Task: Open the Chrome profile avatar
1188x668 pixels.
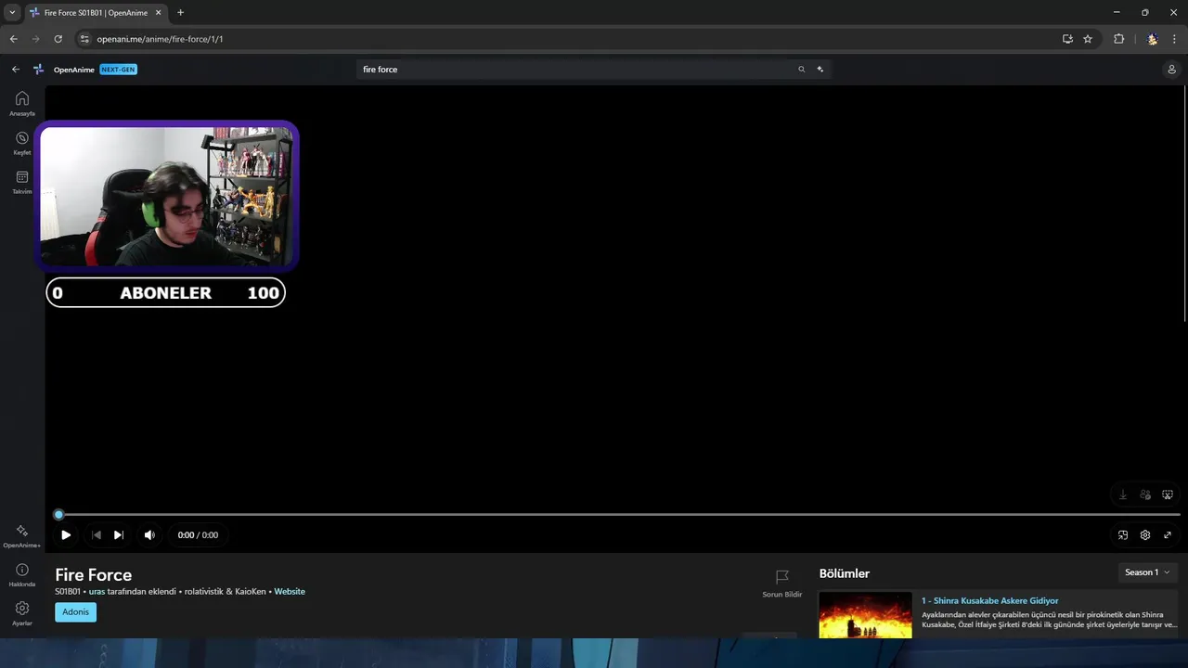Action: pyautogui.click(x=1152, y=39)
